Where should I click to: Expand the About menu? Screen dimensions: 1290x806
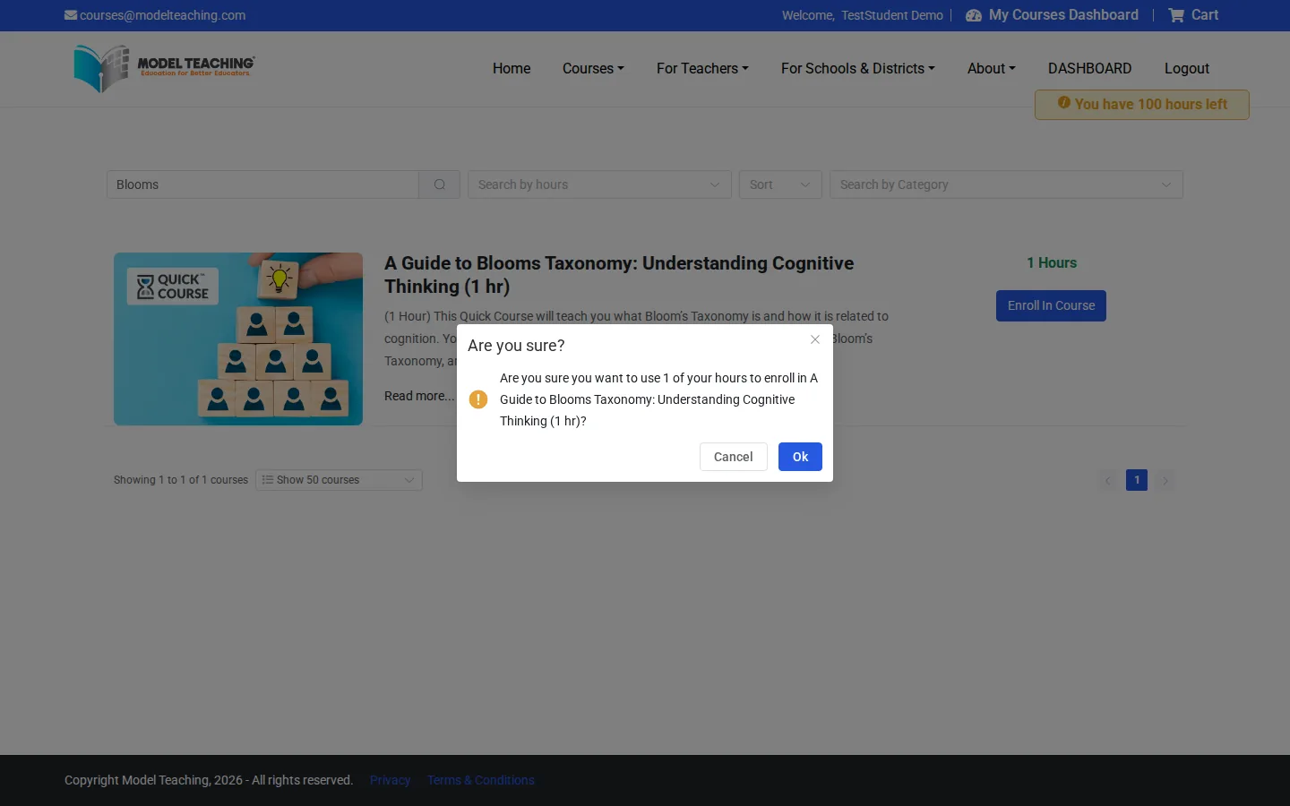click(x=991, y=68)
